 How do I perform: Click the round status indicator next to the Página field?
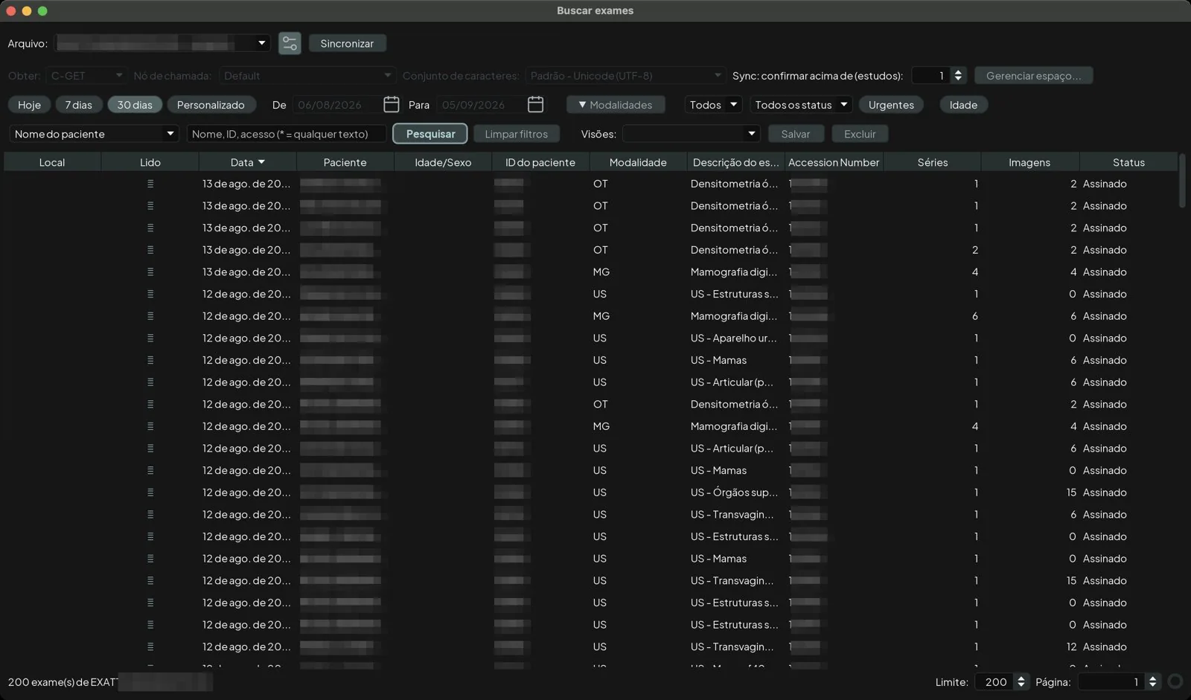1175,681
